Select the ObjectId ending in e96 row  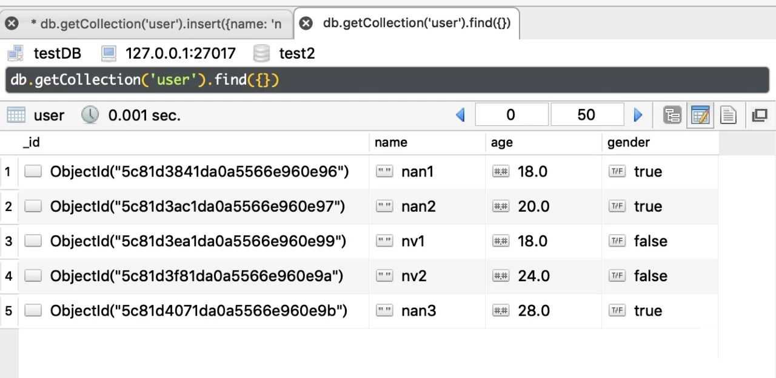199,172
